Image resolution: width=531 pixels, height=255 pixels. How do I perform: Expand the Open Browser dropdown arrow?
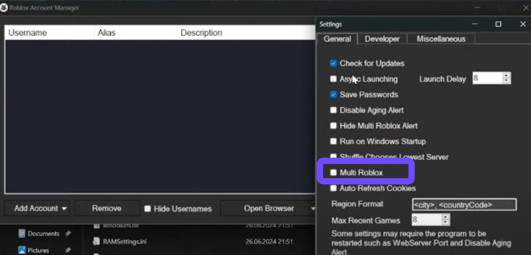313,209
